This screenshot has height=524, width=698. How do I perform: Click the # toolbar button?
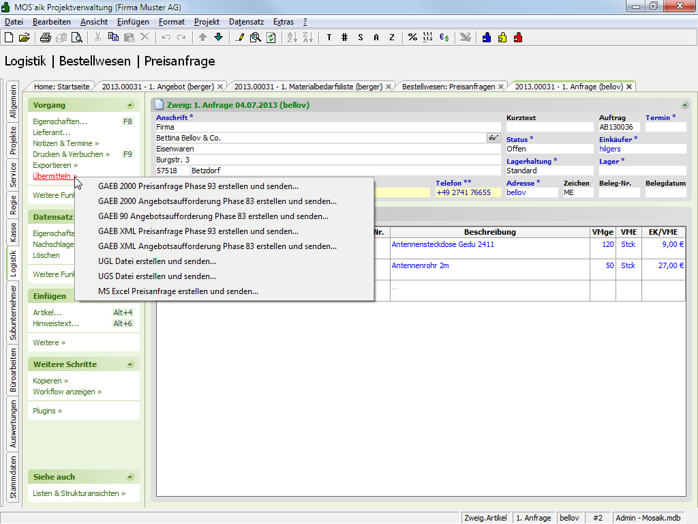point(344,38)
